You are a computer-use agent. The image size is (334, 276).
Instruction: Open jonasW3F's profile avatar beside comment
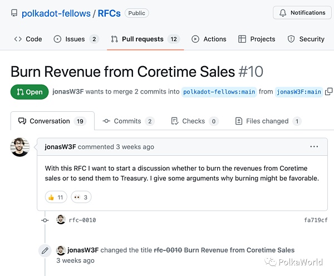click(x=20, y=147)
